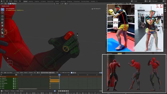This screenshot has height=94, width=167.
Task: Click the wrench icon on HEAD row
Action: tap(14, 85)
